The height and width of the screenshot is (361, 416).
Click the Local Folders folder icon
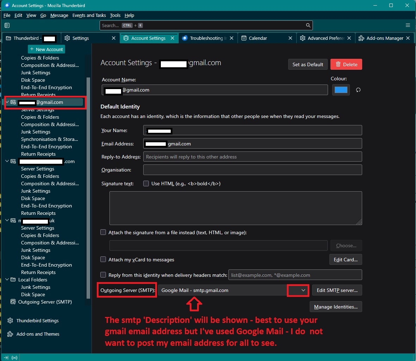click(13, 280)
